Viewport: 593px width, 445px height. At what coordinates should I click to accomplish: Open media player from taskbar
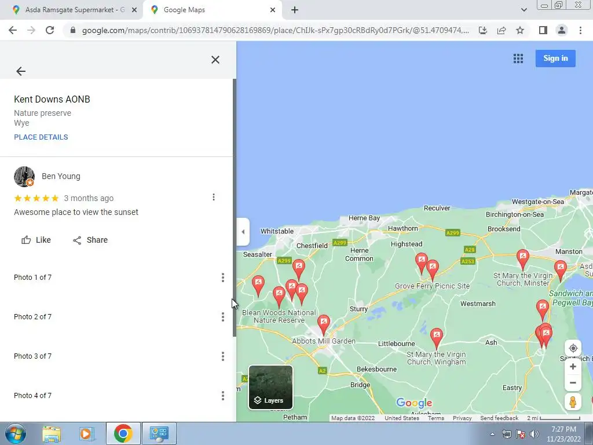86,433
